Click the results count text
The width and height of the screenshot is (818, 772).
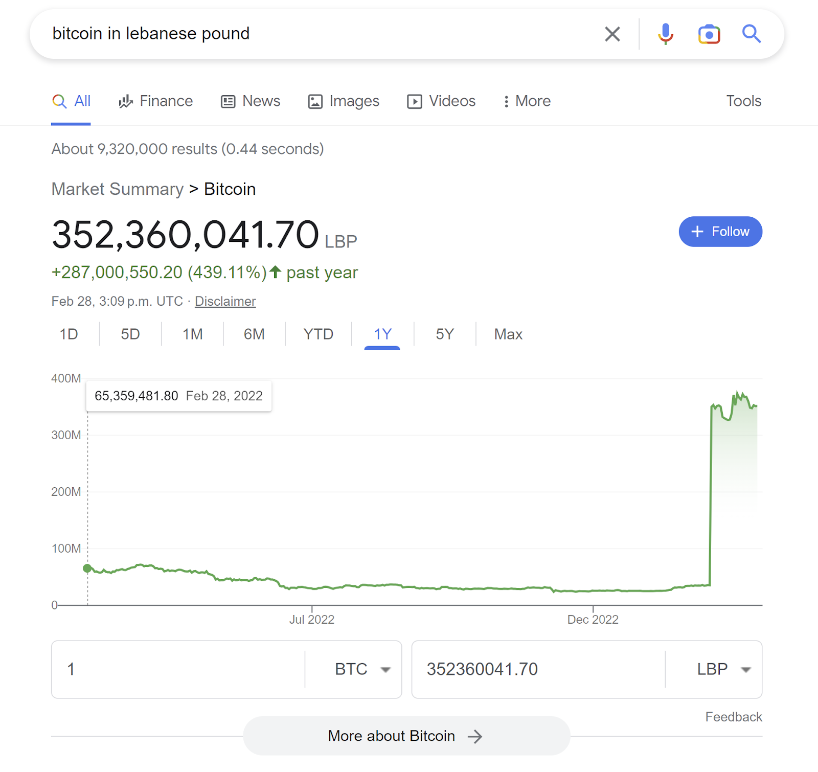coord(188,149)
